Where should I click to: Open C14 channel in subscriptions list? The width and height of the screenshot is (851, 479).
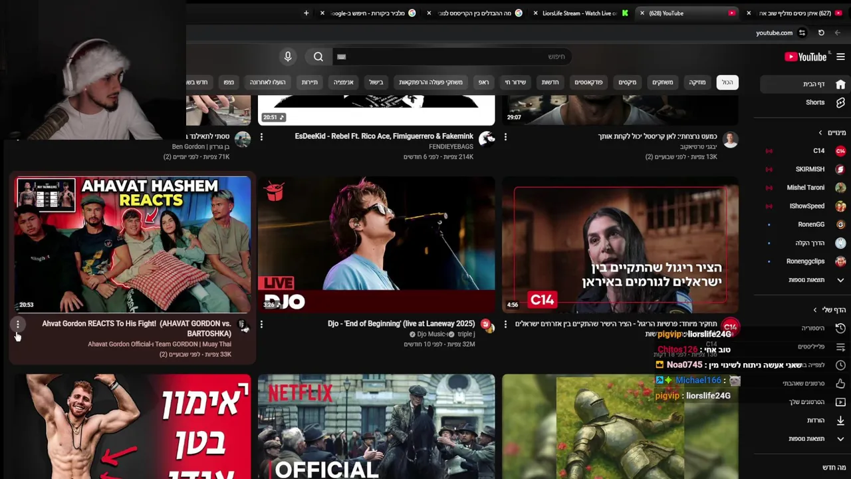[802, 151]
